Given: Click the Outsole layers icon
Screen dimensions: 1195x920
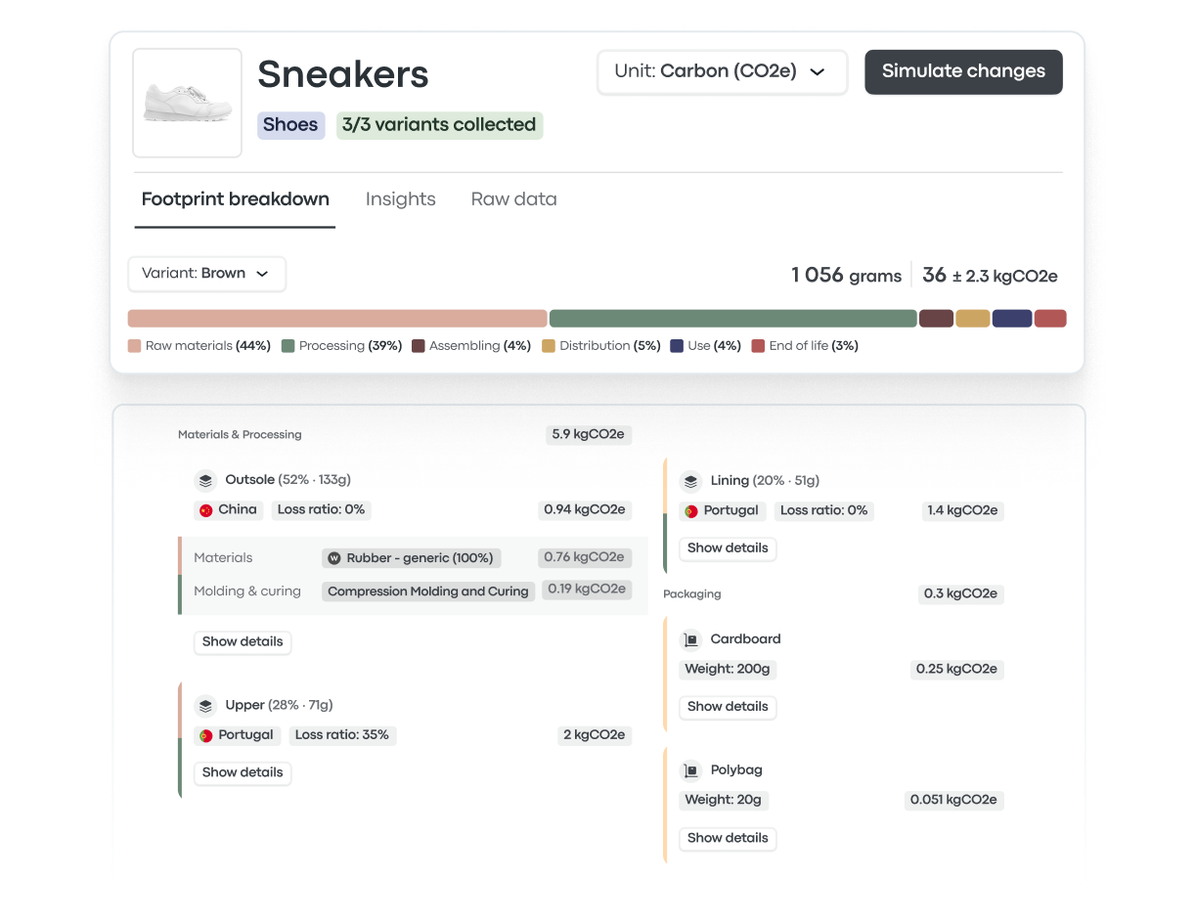Looking at the screenshot, I should (205, 480).
